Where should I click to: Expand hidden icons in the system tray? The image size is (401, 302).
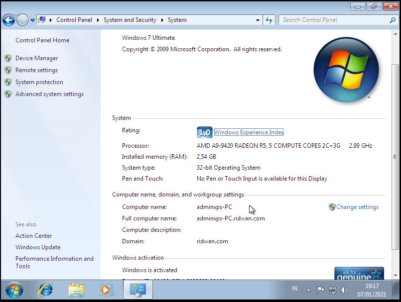[308, 290]
